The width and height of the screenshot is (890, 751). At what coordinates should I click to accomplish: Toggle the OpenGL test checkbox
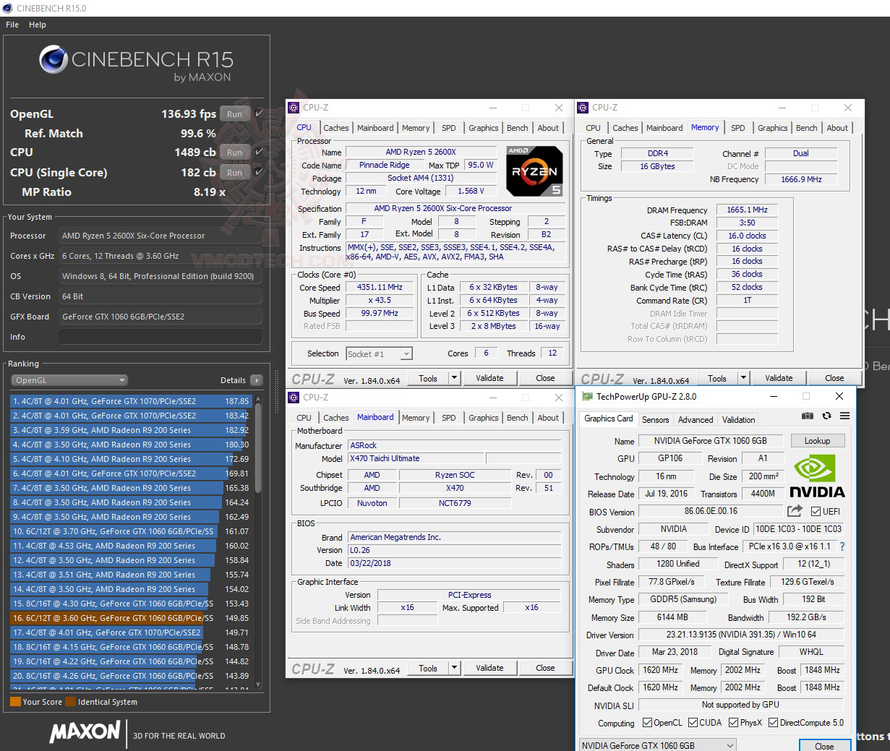pos(259,113)
